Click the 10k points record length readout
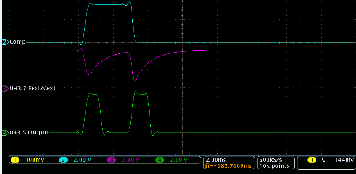 274,166
